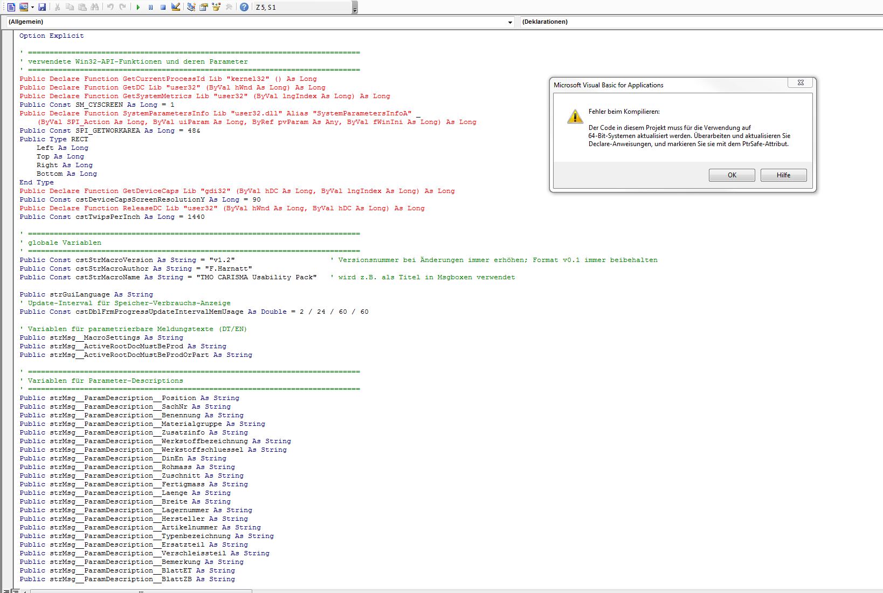
Task: Click the 'Public strGuiLanguage As String' line
Action: click(x=86, y=294)
